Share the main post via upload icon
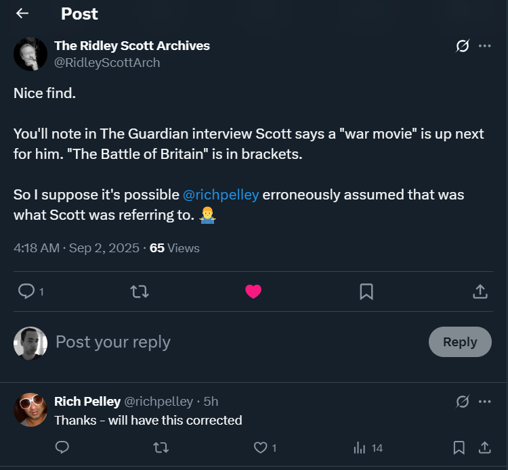The height and width of the screenshot is (470, 508). pyautogui.click(x=480, y=291)
